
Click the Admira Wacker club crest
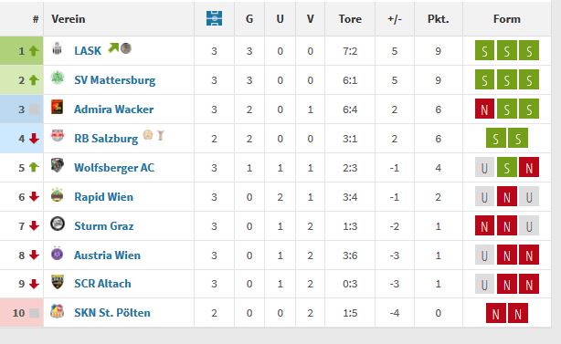point(58,107)
